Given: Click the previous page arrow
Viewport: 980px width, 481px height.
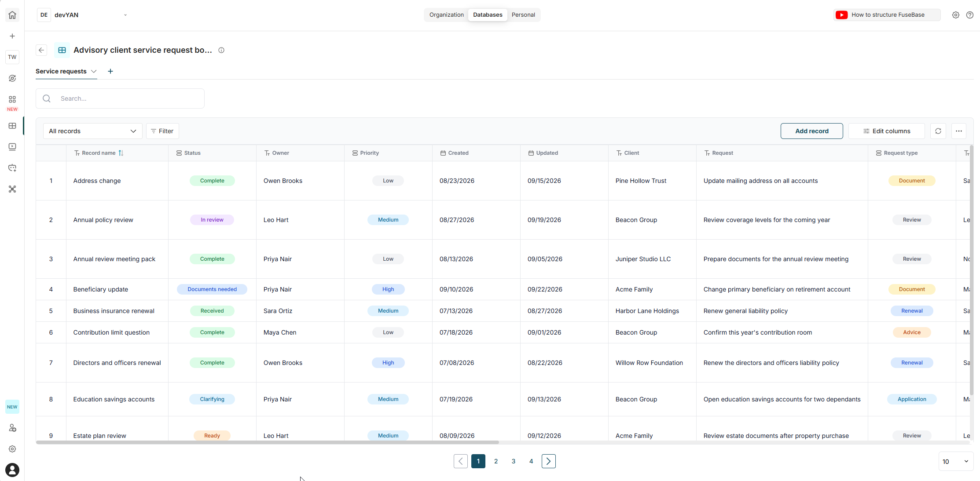Looking at the screenshot, I should pyautogui.click(x=461, y=461).
